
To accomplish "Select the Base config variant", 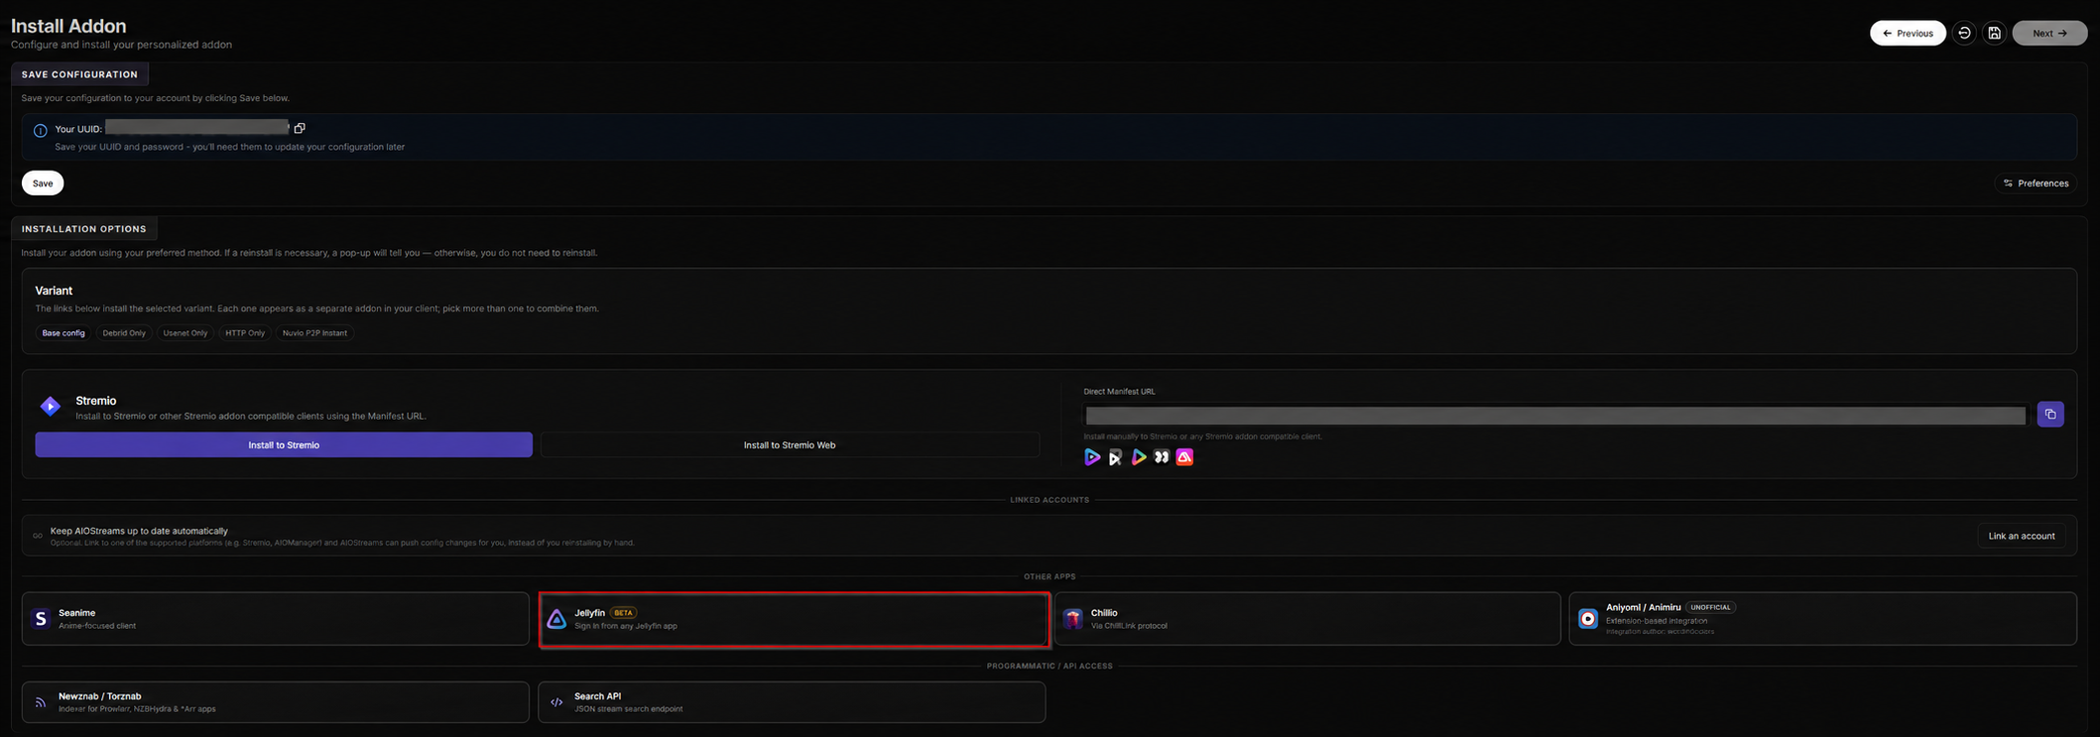I will [63, 333].
